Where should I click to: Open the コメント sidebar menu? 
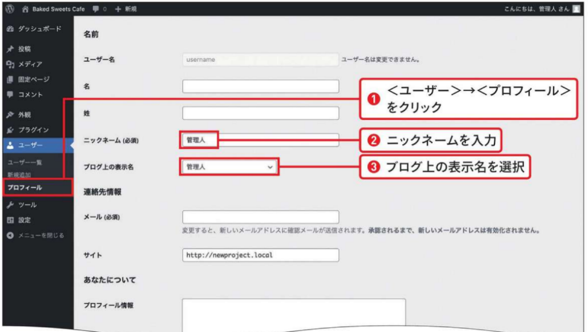coord(30,94)
